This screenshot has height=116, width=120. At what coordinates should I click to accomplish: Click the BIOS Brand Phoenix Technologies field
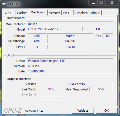pos(70,61)
